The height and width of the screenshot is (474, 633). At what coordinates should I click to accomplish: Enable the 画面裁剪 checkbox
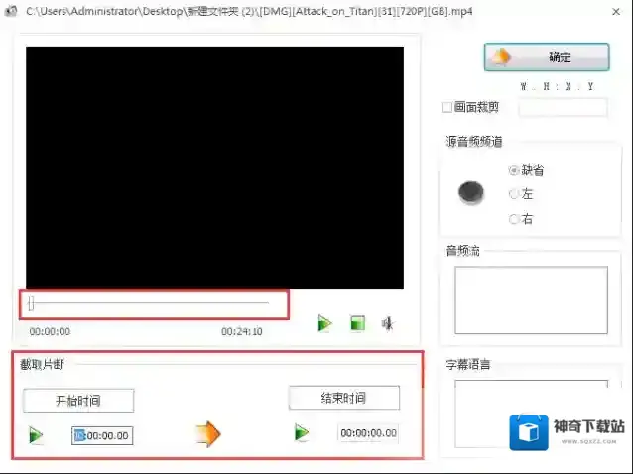(x=447, y=107)
